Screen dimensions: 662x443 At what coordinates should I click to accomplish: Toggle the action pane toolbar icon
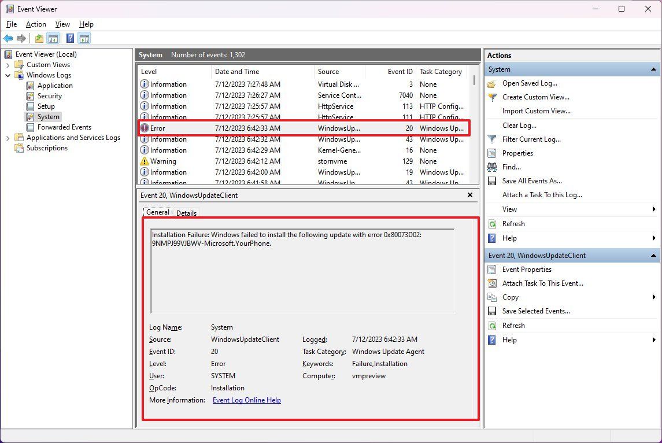(x=84, y=38)
